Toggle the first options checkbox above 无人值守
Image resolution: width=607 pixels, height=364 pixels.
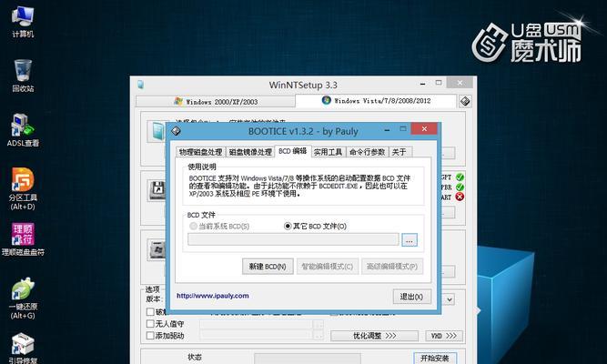(x=150, y=312)
